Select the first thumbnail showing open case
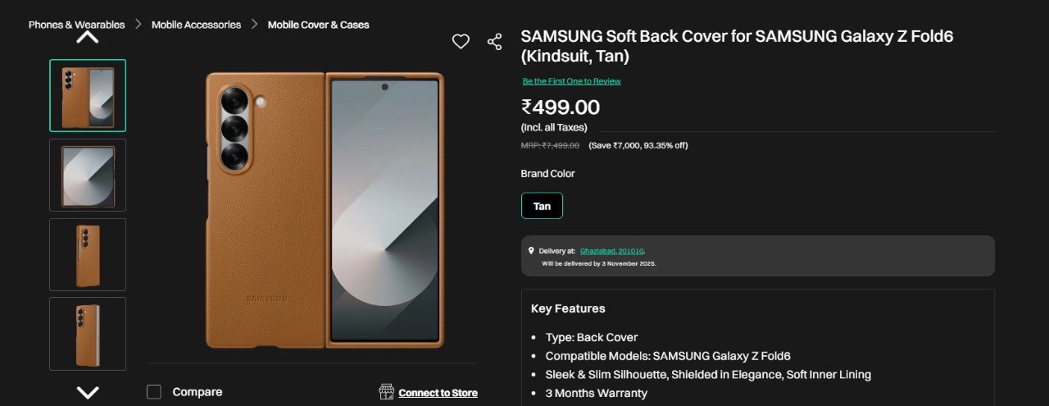The image size is (1049, 406). pyautogui.click(x=88, y=95)
